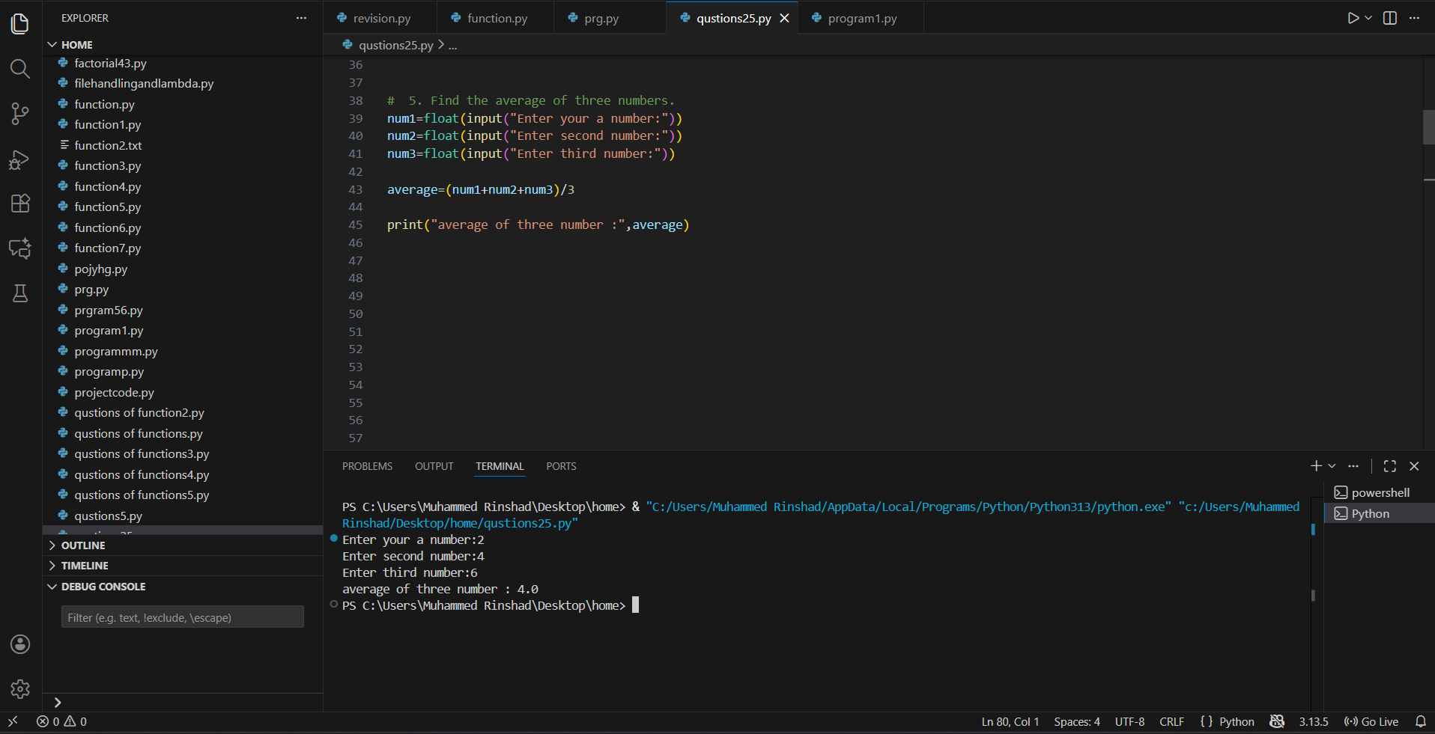Open the Accounts icon above settings
The height and width of the screenshot is (734, 1435).
pos(19,644)
